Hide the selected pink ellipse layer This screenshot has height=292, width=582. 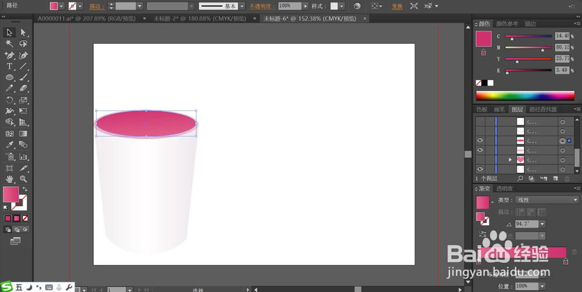pyautogui.click(x=480, y=141)
